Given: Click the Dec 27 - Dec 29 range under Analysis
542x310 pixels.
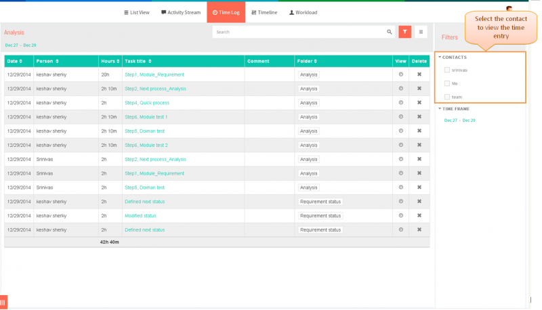Looking at the screenshot, I should 21,45.
